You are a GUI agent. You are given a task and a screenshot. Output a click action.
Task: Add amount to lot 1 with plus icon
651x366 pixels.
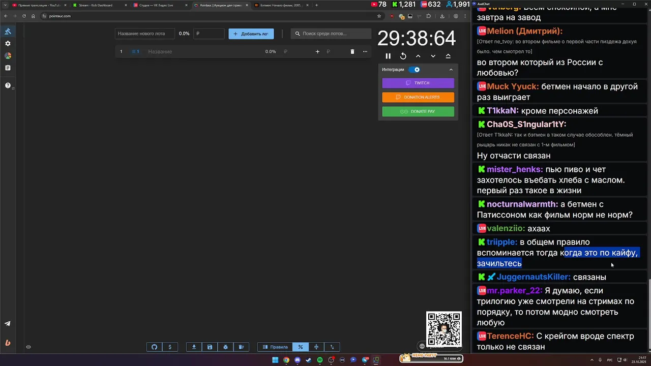(x=317, y=51)
